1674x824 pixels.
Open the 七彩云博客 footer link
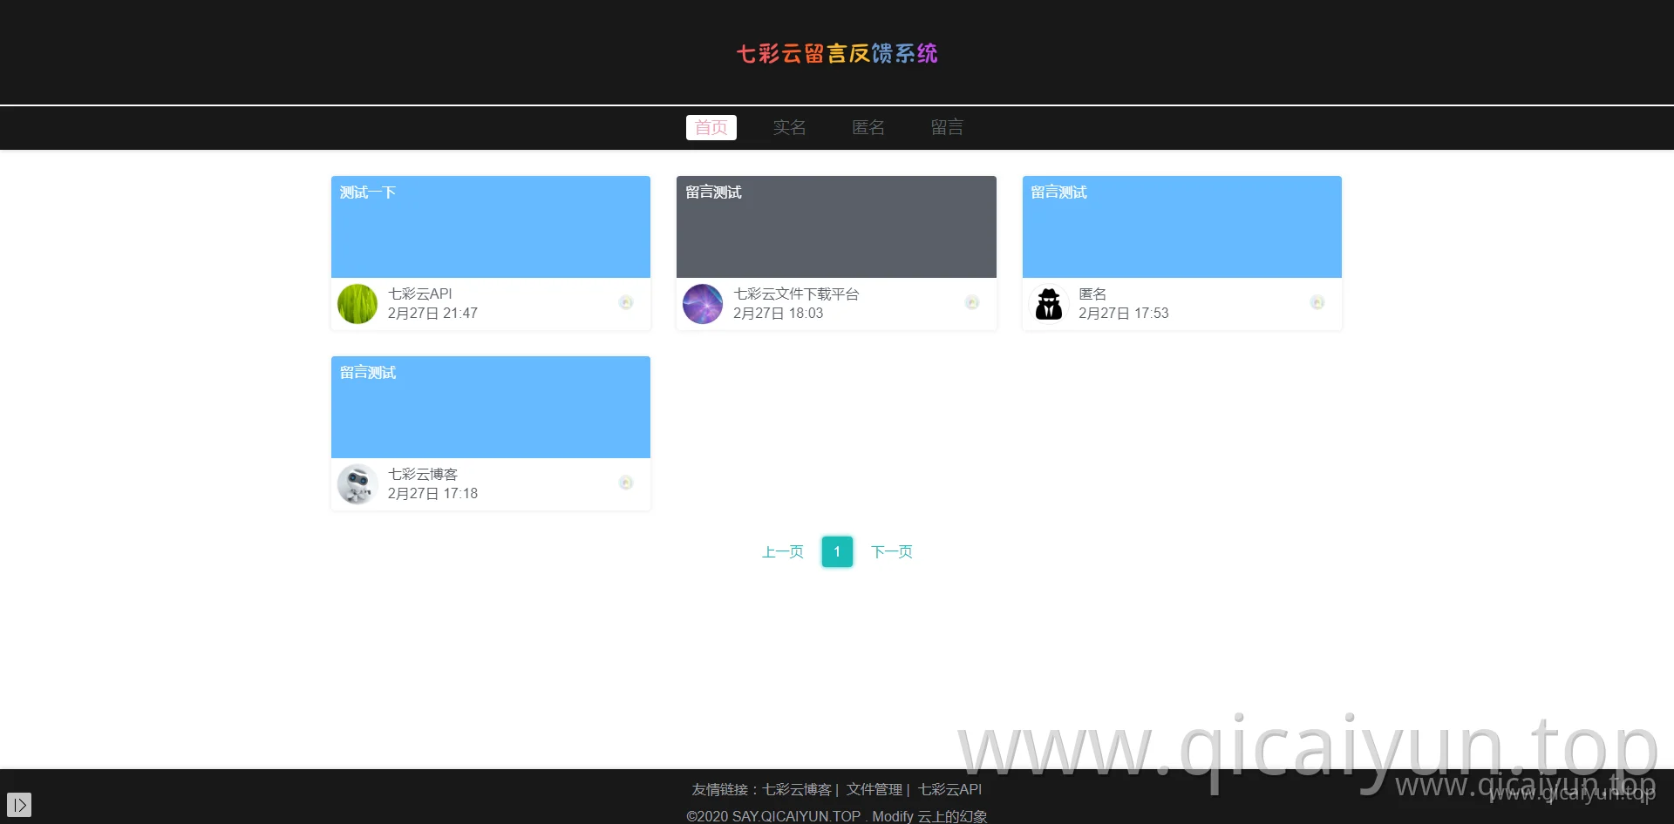(x=797, y=789)
